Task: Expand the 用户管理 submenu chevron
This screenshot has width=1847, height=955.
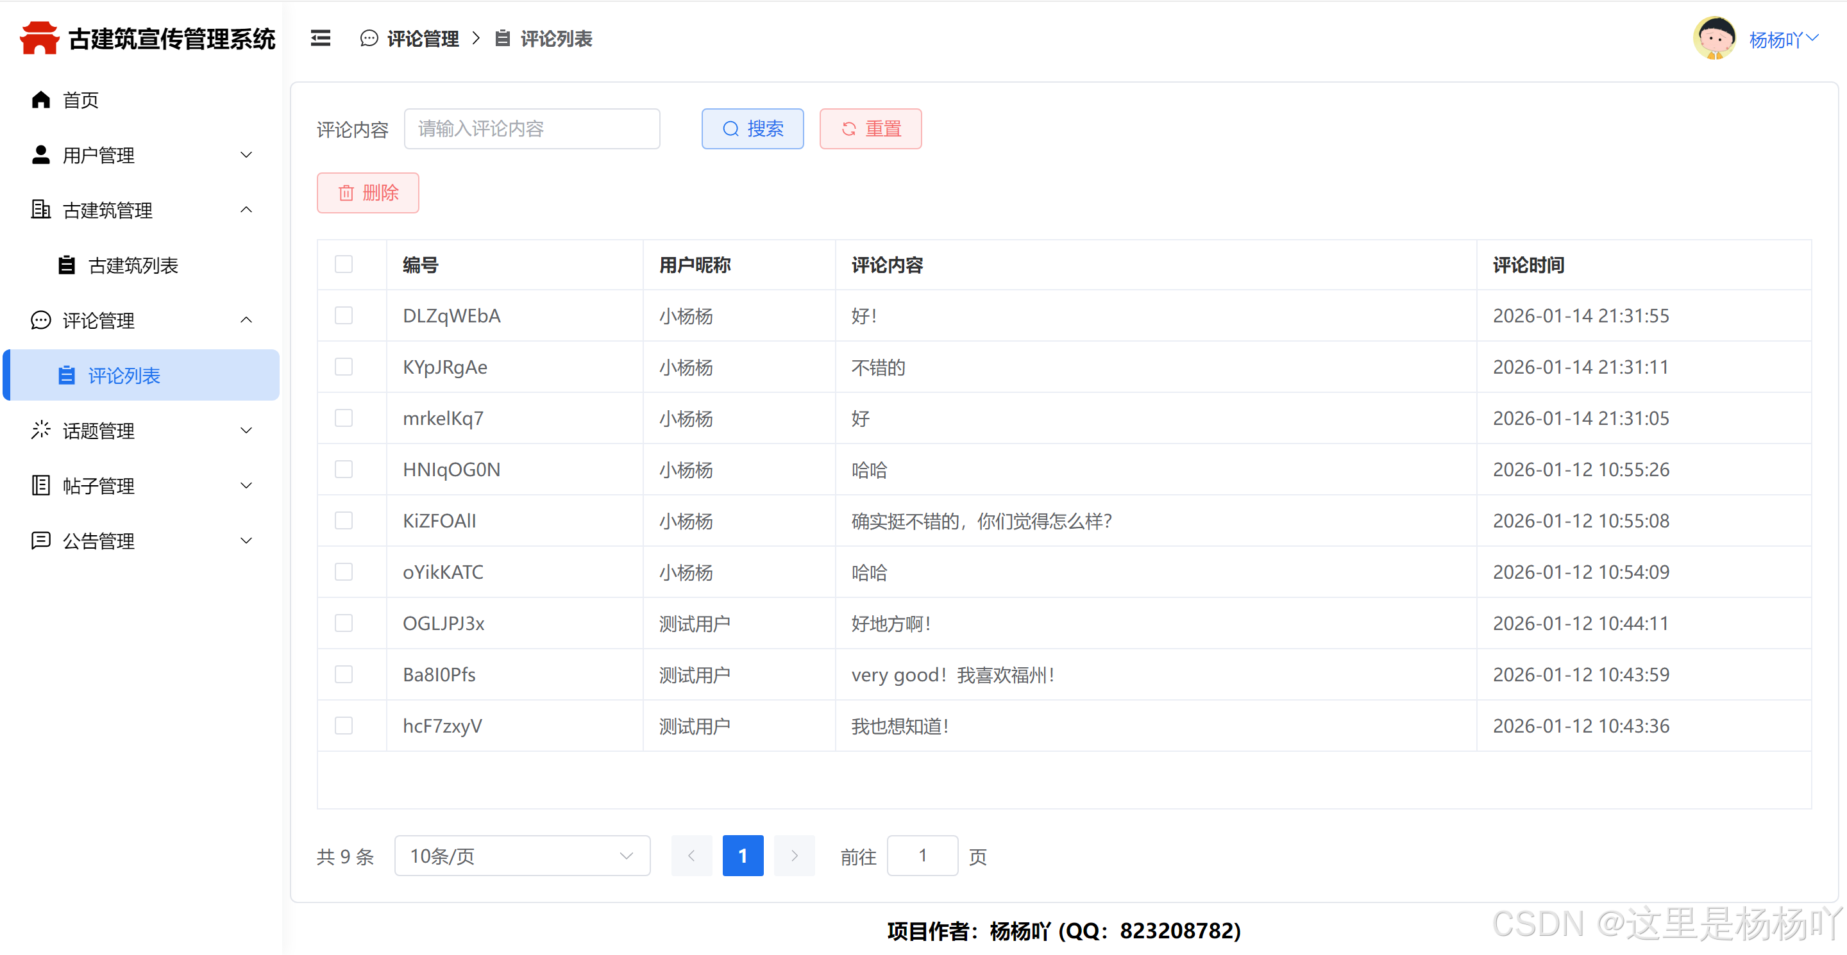Action: pos(246,154)
